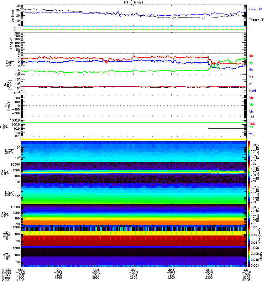
Task: Click the "40" tick on AE Index axis
Action: click(x=18, y=6)
